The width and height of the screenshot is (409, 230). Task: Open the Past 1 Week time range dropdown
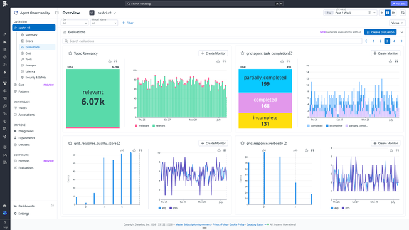tap(350, 13)
